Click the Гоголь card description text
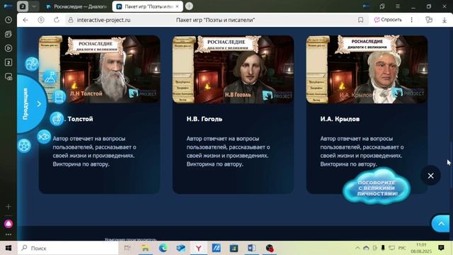Viewport: 453px width, 255px height. click(228, 151)
